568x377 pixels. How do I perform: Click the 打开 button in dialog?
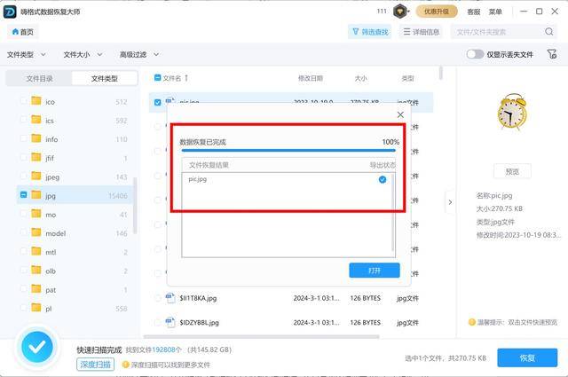coord(374,270)
